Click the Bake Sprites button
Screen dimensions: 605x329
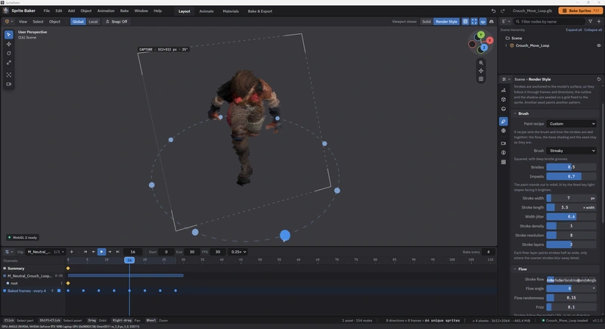click(580, 11)
